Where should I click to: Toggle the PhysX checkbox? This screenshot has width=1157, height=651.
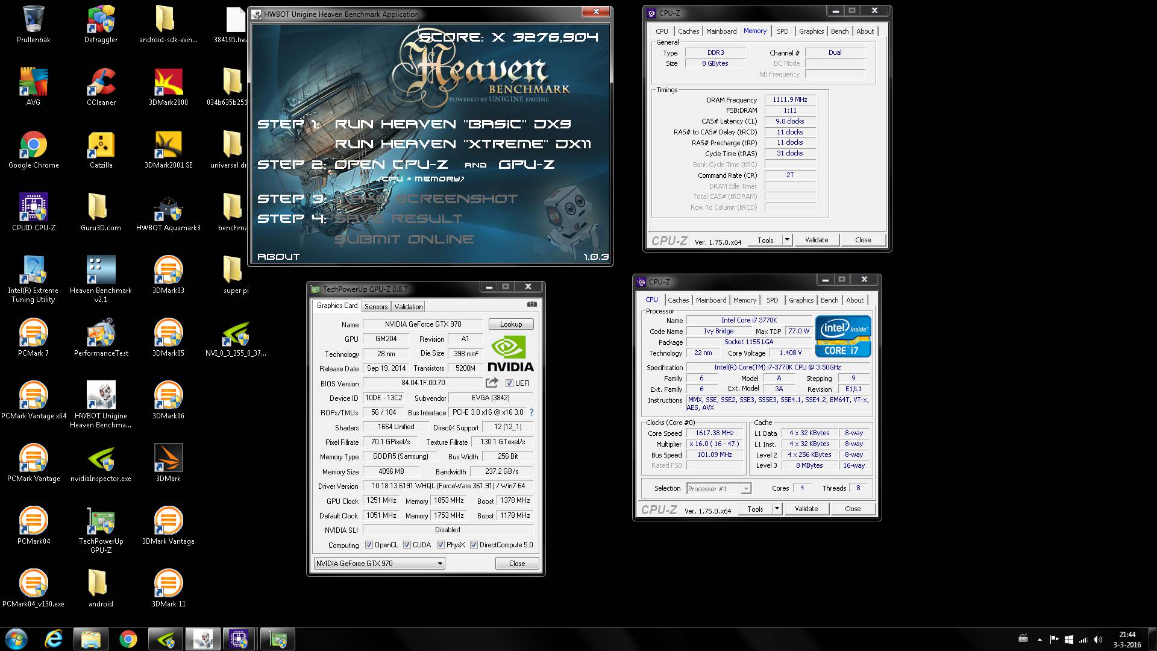[441, 545]
